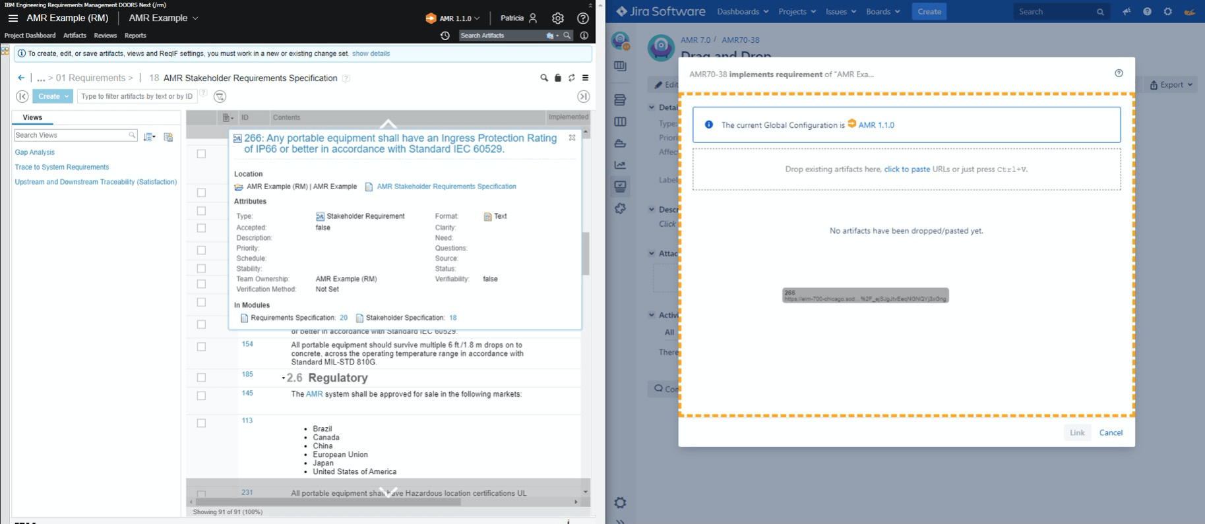Tick the checkbox for artifact row 113
This screenshot has height=524, width=1205.
click(x=201, y=423)
